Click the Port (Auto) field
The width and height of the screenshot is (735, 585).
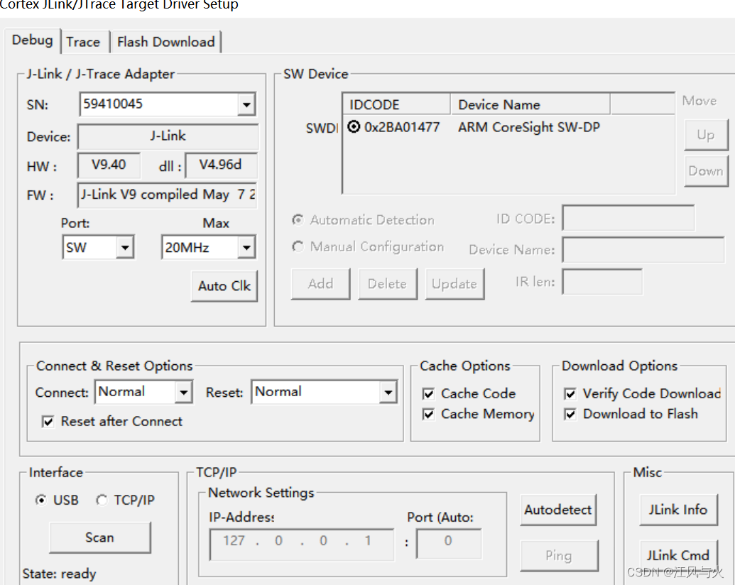coord(449,544)
